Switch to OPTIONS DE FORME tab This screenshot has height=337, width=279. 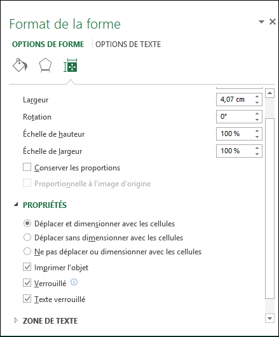click(48, 45)
